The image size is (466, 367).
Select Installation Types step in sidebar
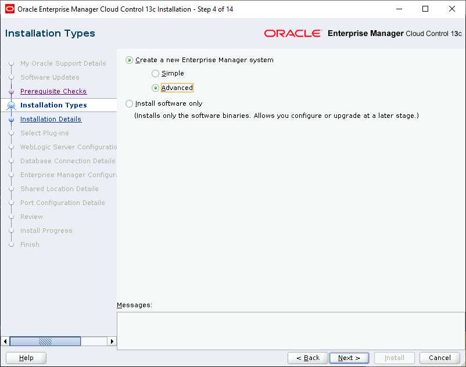click(54, 105)
